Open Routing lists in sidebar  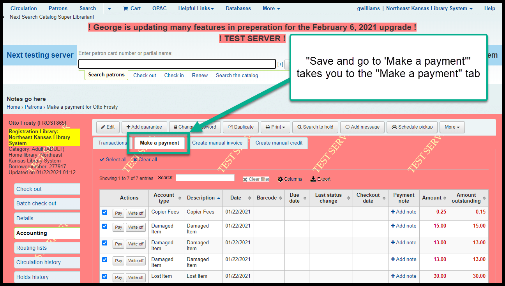point(47,248)
